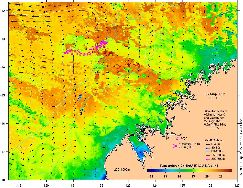
Task: Click the black 0-30m arrow legend symbol
Action: pyautogui.click(x=208, y=144)
